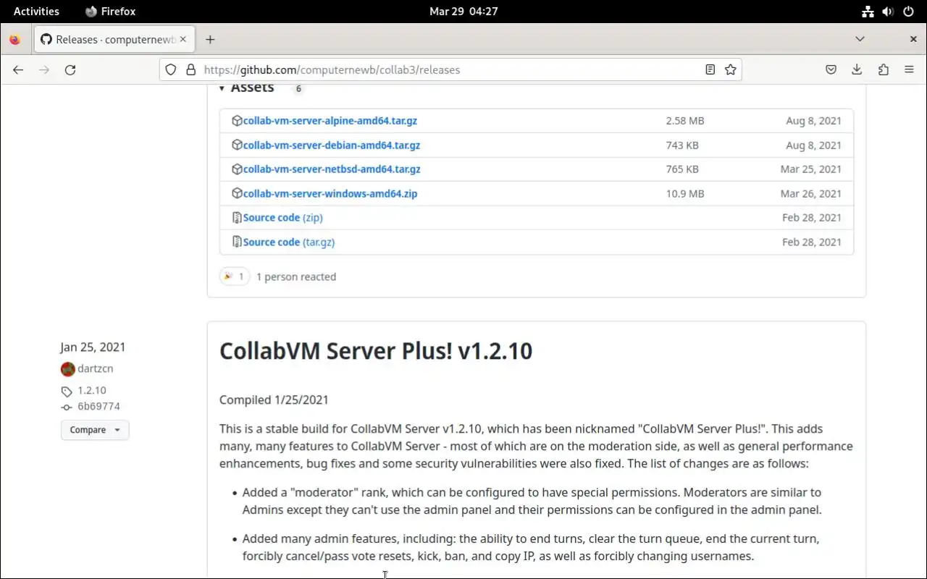
Task: View site security padlock info
Action: coord(191,69)
